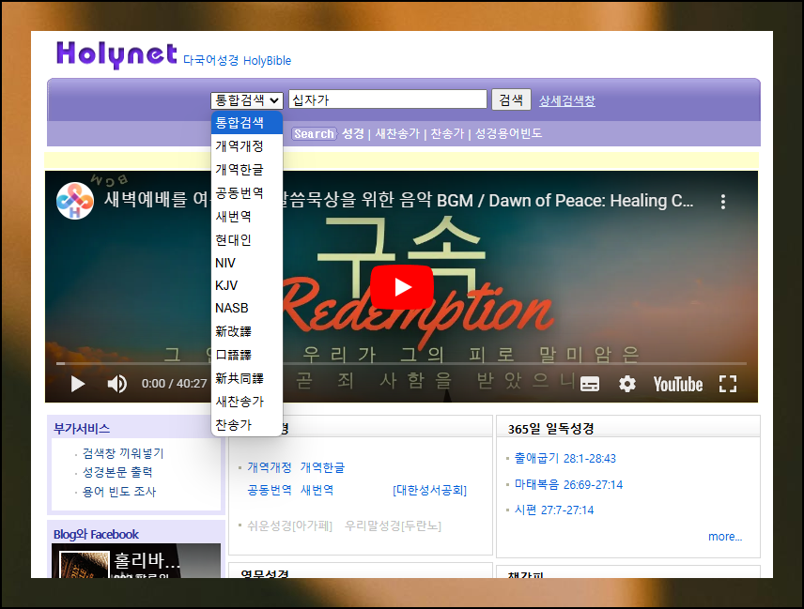Switch to the 찬송가 search tab
This screenshot has width=804, height=609.
point(447,133)
